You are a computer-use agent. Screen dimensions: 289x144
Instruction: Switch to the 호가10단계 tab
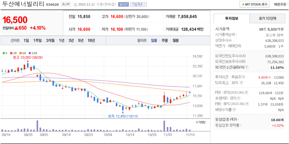(x=267, y=18)
